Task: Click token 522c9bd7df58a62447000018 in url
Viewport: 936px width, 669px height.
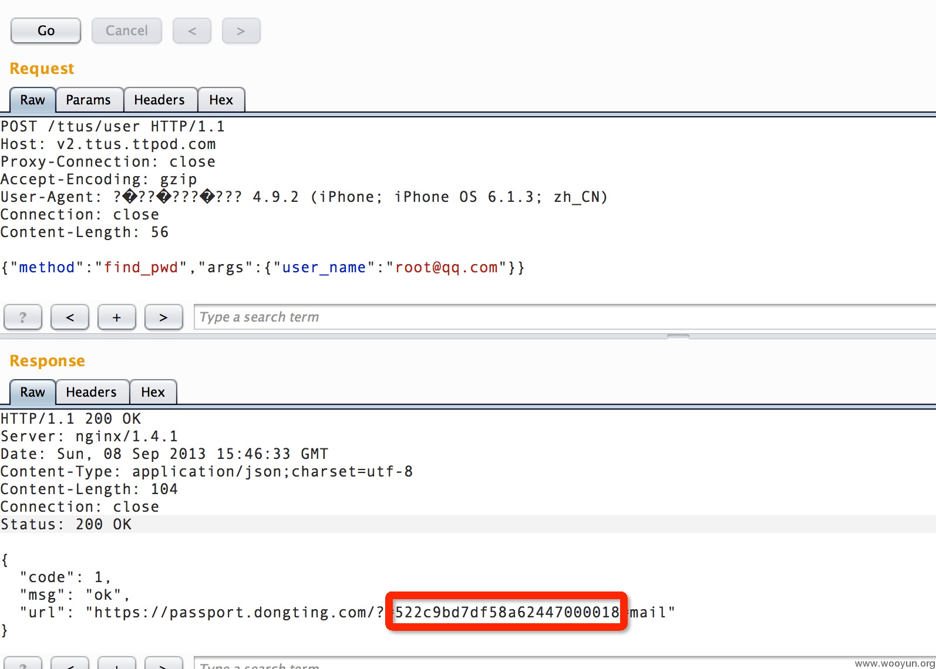Action: coord(507,613)
